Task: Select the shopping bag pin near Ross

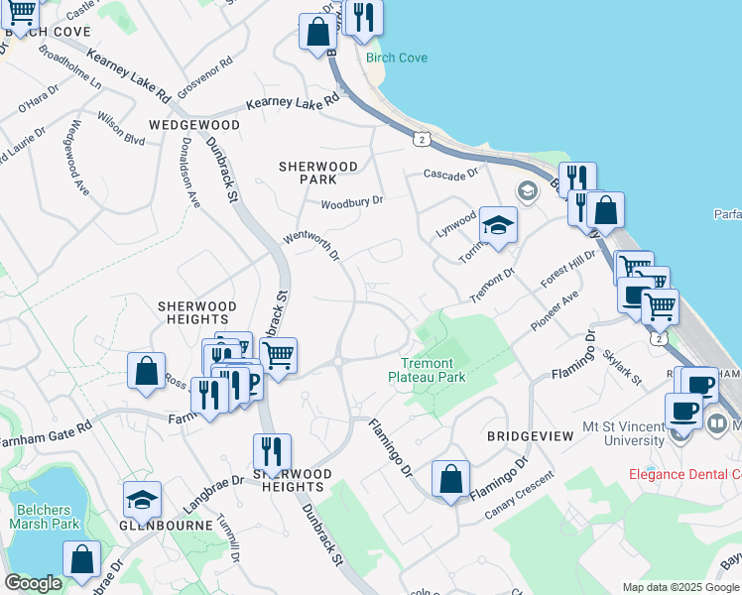Action: (x=146, y=371)
